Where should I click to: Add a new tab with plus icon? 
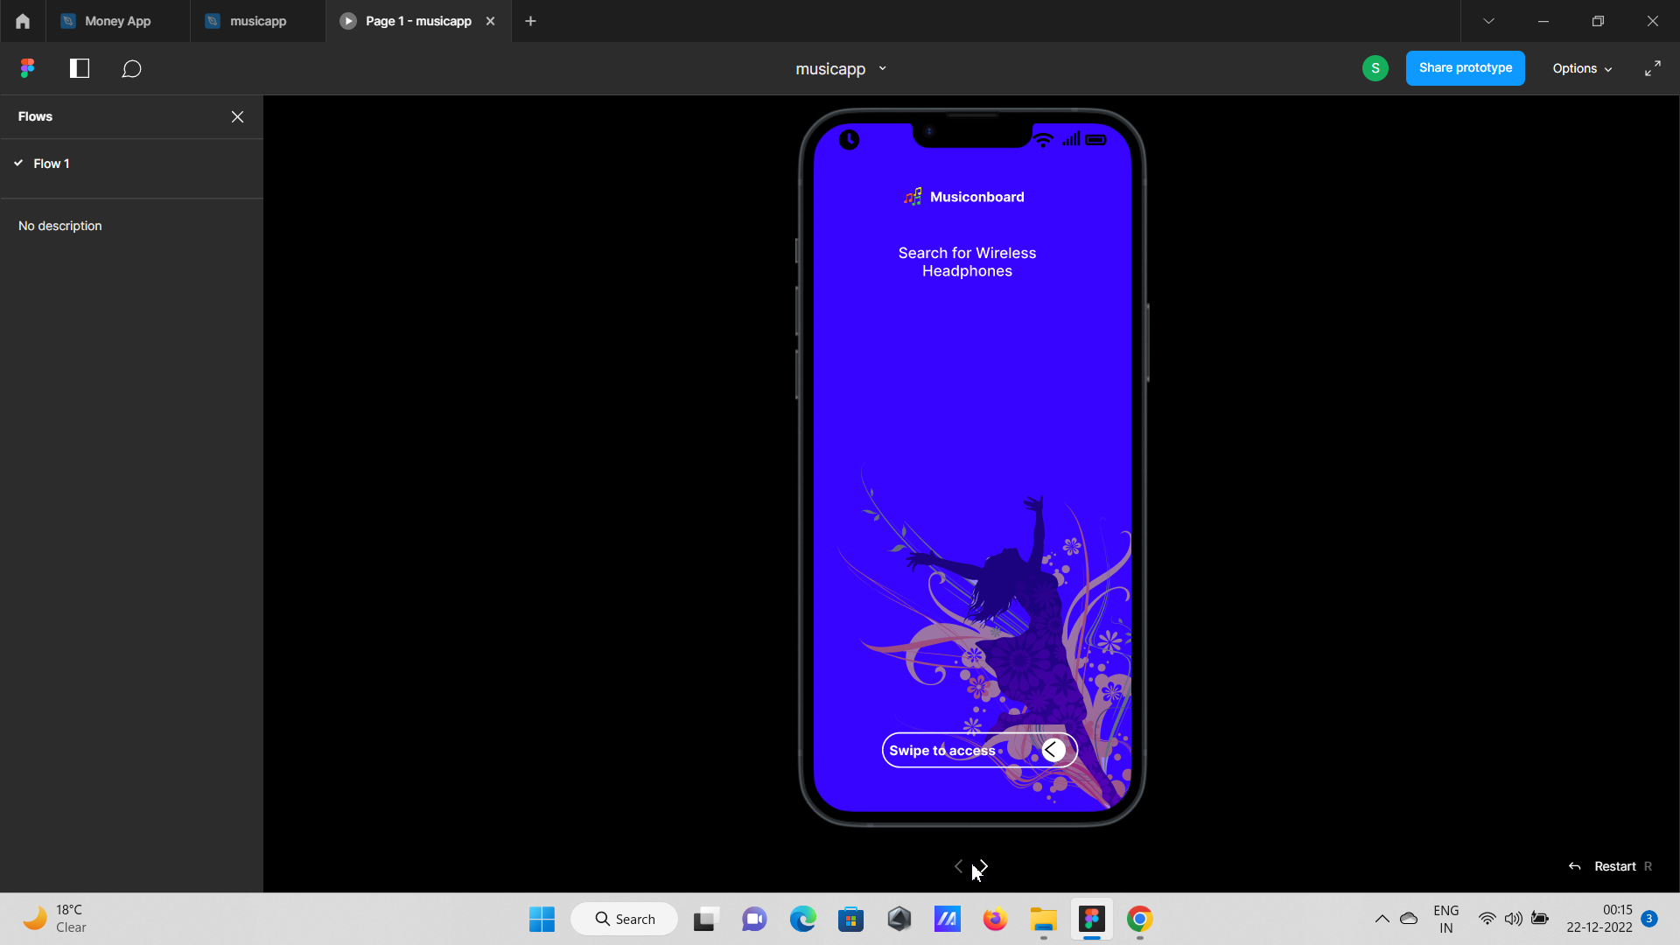pyautogui.click(x=530, y=21)
